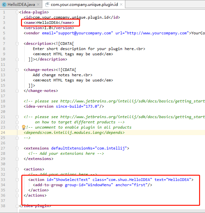Click 'most HTML tags may be used' on line 9
The height and width of the screenshot is (213, 205).
[x=72, y=54]
